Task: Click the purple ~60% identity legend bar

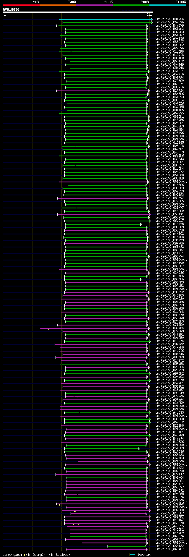Action: coord(94,5)
